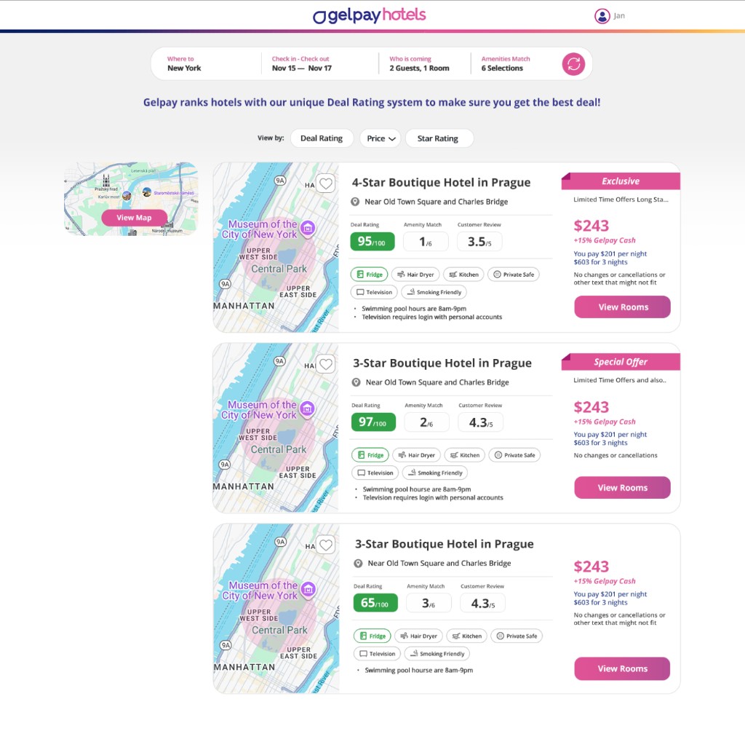Toggle heart on the 97/100 rated hotel
Screen dimensions: 745x734
pos(326,364)
